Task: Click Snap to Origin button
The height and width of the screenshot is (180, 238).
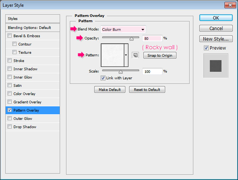Action: 160,55
